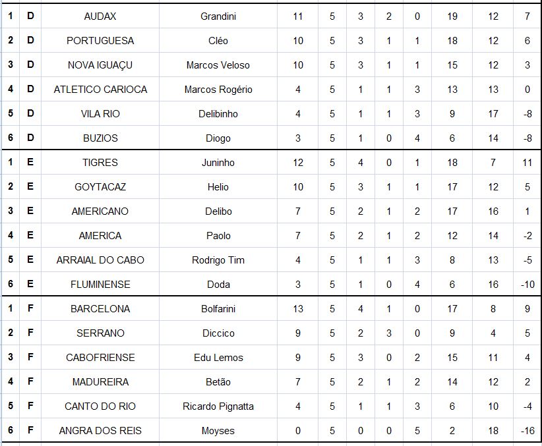Click the GOYTACAZ team cell
The image size is (542, 446).
[x=100, y=187]
